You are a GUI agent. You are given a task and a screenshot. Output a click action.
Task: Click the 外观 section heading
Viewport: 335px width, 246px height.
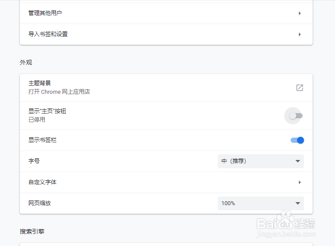pyautogui.click(x=26, y=63)
